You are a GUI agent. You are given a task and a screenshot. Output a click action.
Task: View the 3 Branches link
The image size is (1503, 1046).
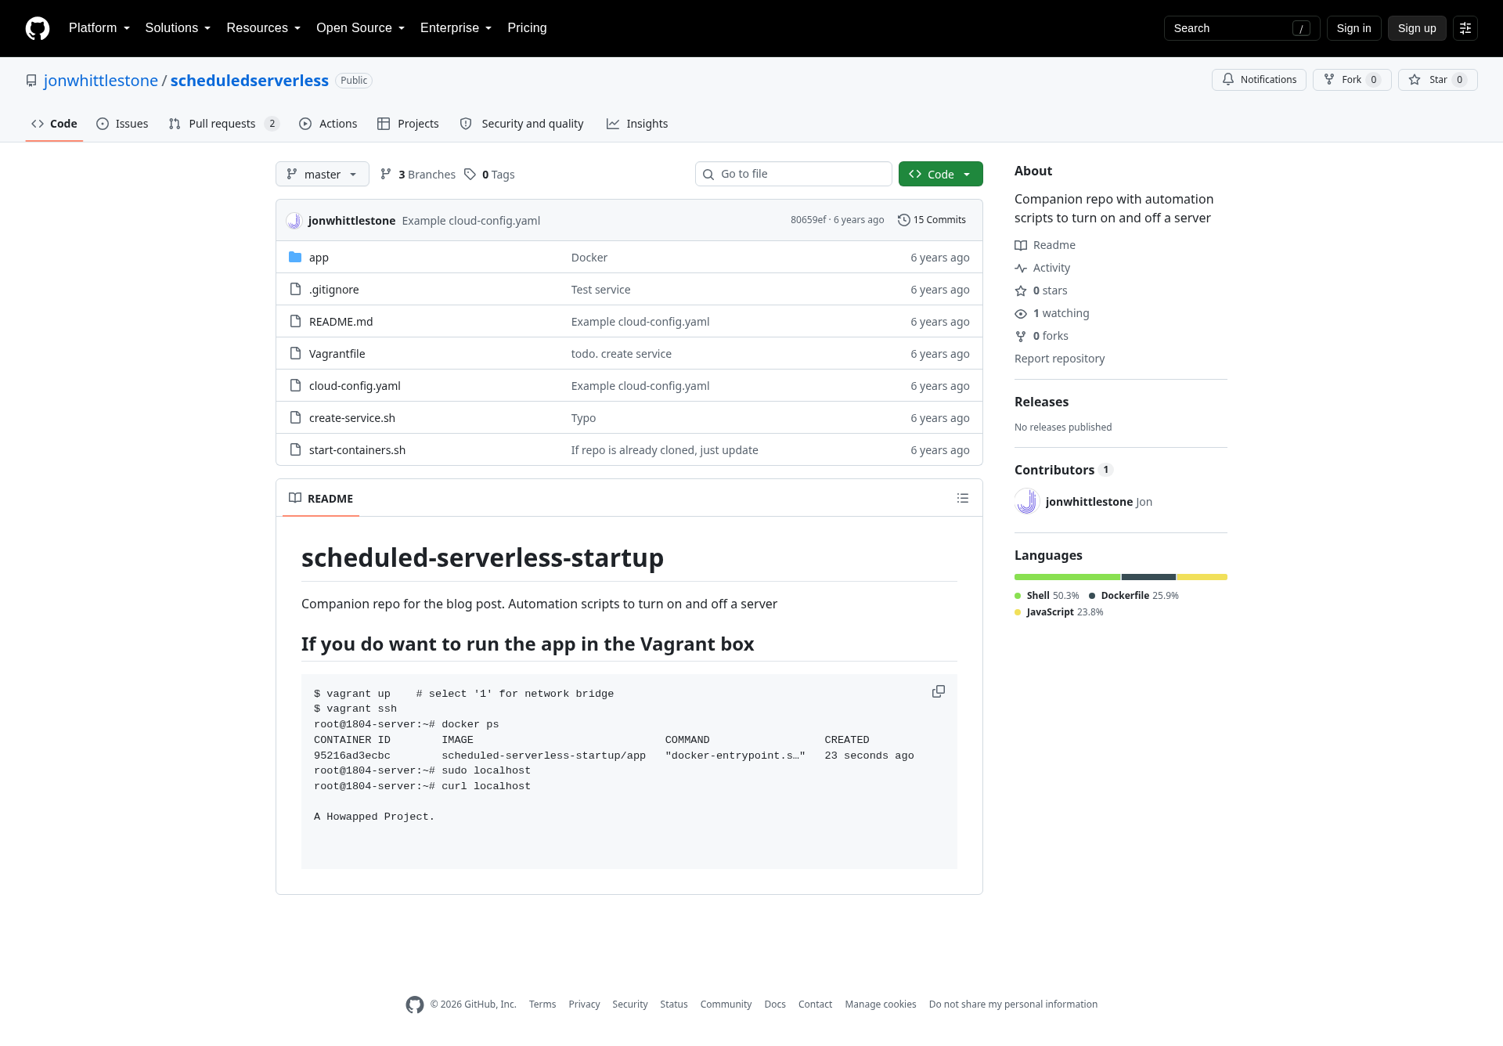(x=418, y=175)
